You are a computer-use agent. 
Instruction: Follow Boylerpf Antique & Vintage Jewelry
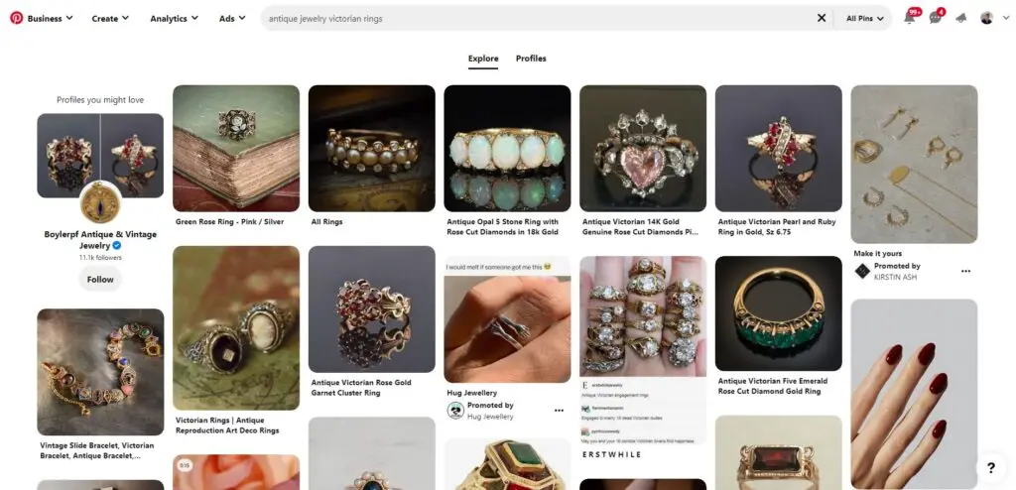[x=100, y=280]
